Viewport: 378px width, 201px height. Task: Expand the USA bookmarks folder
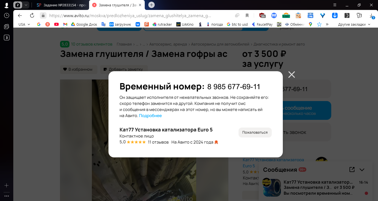click(24, 24)
